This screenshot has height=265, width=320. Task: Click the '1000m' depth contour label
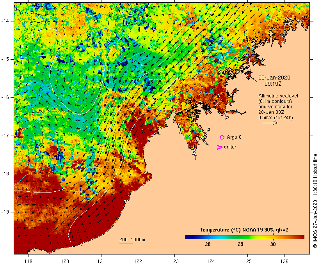click(138, 240)
